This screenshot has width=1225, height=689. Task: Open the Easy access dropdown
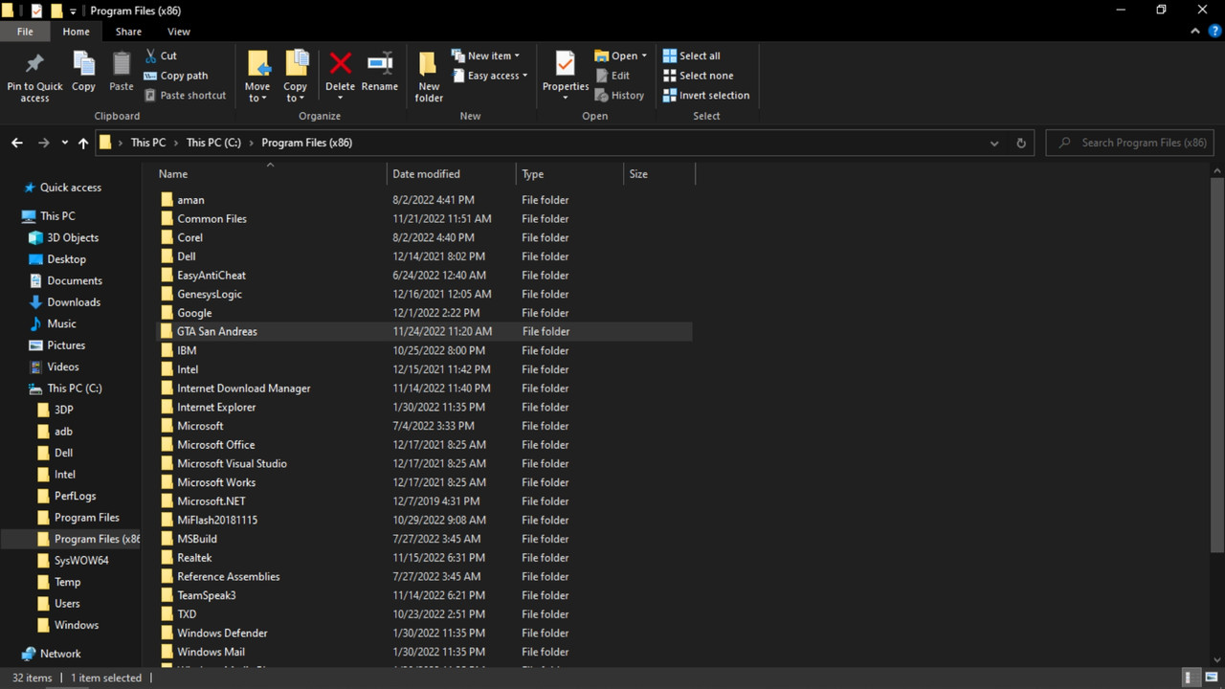490,76
